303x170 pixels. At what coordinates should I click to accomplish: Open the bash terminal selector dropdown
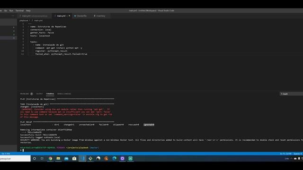(x=291, y=94)
